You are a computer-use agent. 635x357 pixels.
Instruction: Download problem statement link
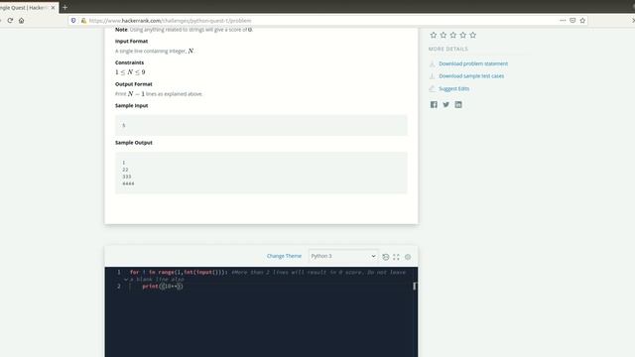473,63
